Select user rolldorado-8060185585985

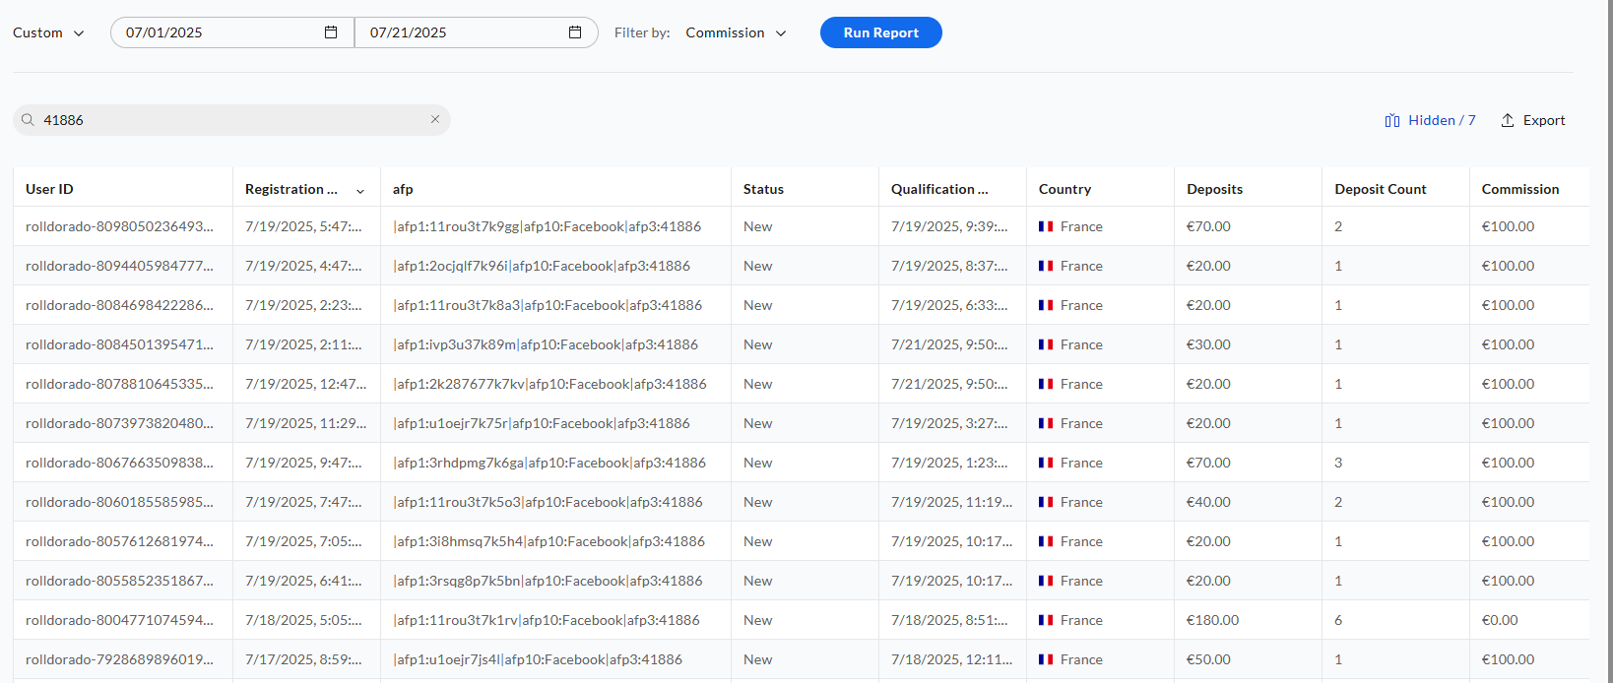(119, 502)
